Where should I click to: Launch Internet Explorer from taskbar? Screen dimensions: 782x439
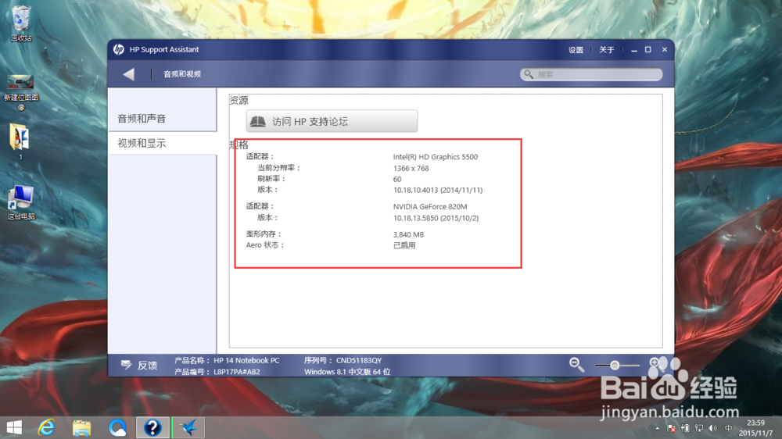47,427
